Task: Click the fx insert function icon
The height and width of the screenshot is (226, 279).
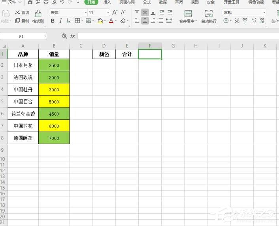Action: point(72,36)
